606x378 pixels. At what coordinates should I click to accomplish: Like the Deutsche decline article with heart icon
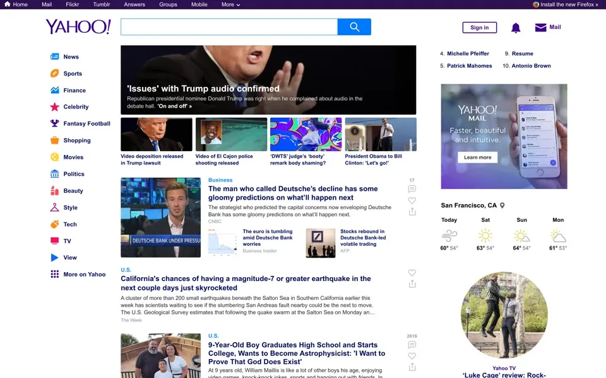pyautogui.click(x=412, y=200)
